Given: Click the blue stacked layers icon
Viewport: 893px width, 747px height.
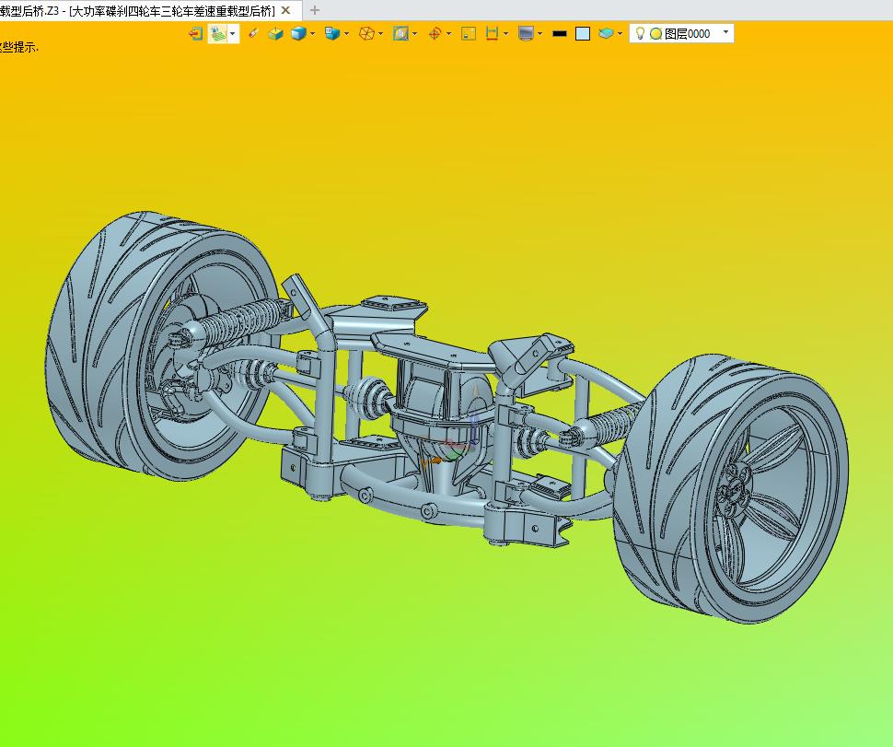Looking at the screenshot, I should (x=605, y=33).
